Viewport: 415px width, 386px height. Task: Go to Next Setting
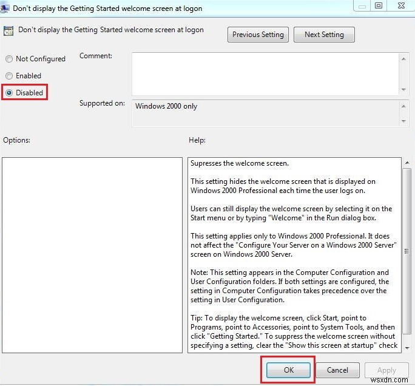pos(324,35)
